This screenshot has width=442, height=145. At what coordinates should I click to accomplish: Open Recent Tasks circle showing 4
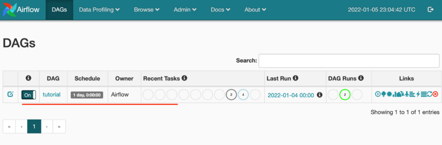(x=243, y=95)
